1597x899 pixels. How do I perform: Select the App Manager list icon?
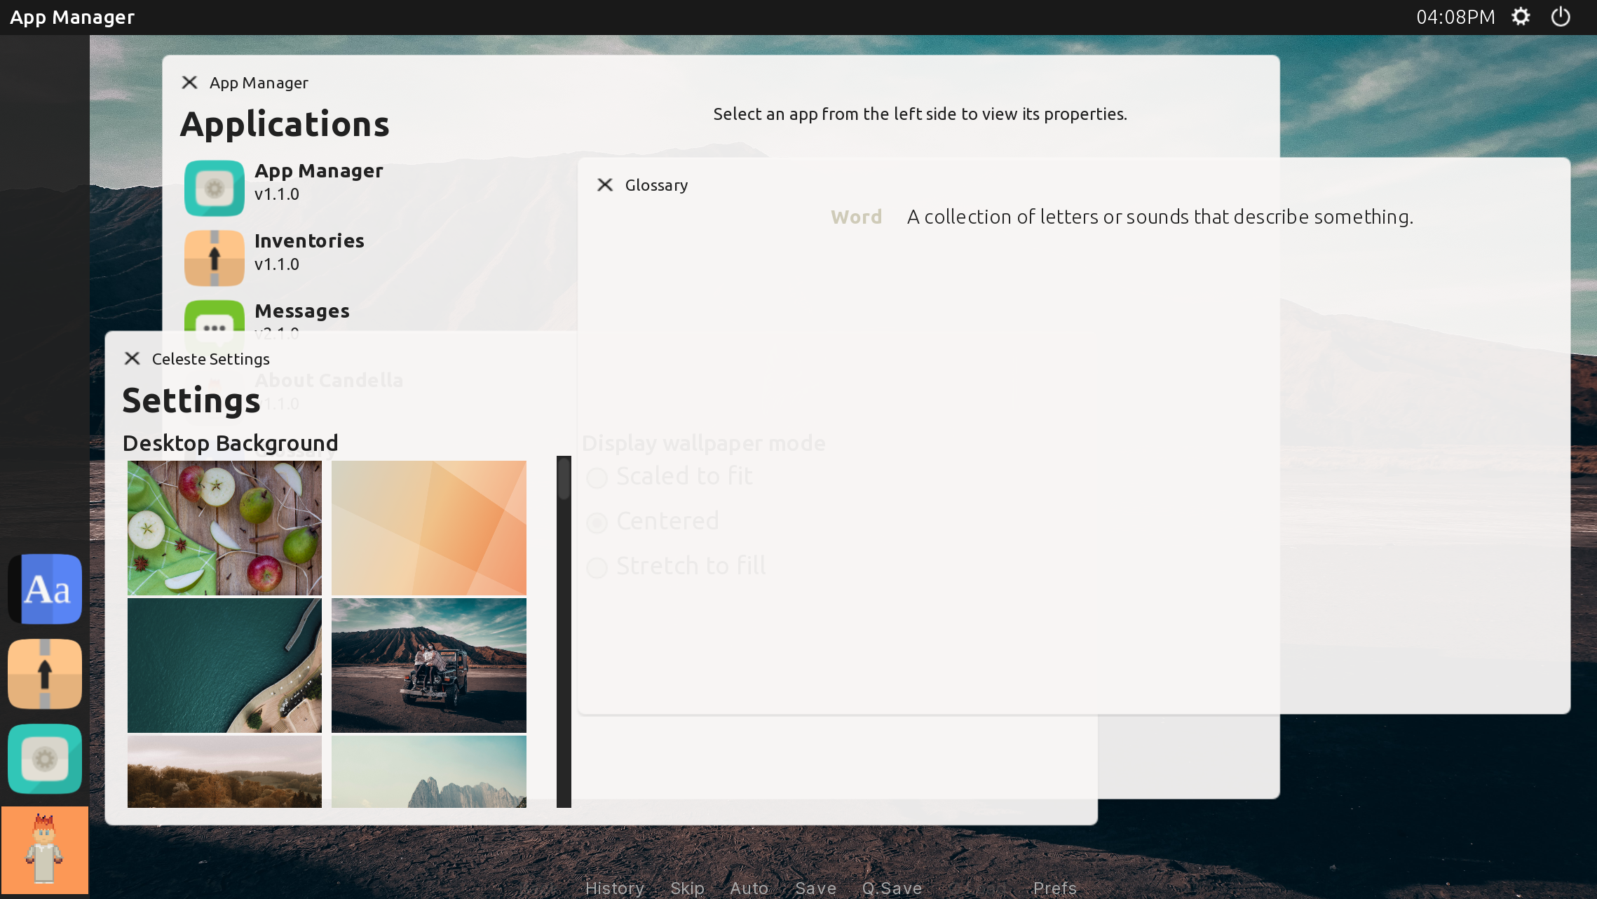click(215, 188)
